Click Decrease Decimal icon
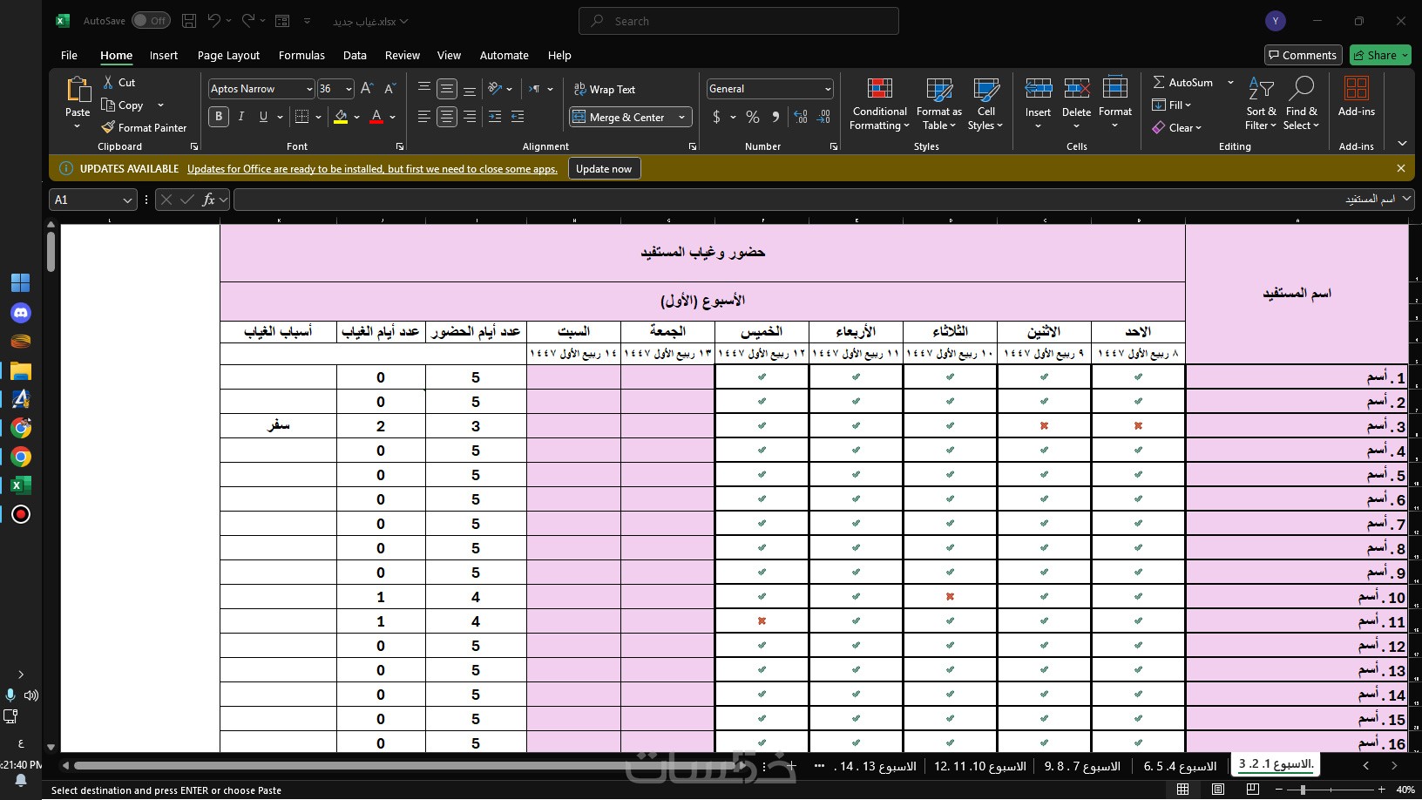Viewport: 1422px width, 800px height. [823, 117]
